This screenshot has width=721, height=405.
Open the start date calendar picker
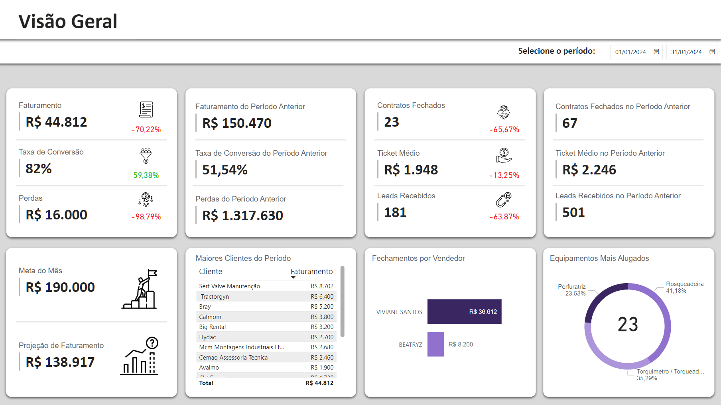[656, 51]
